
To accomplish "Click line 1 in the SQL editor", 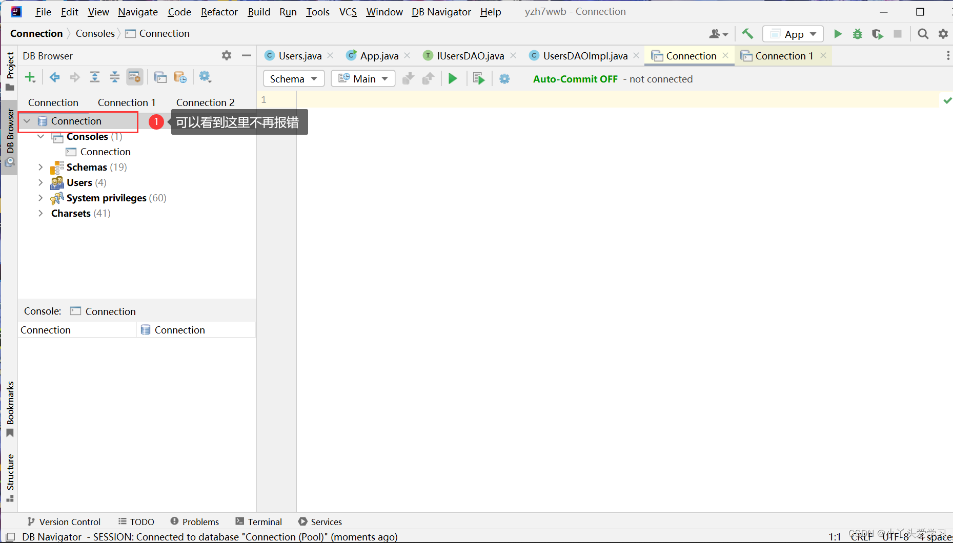I will pos(618,99).
